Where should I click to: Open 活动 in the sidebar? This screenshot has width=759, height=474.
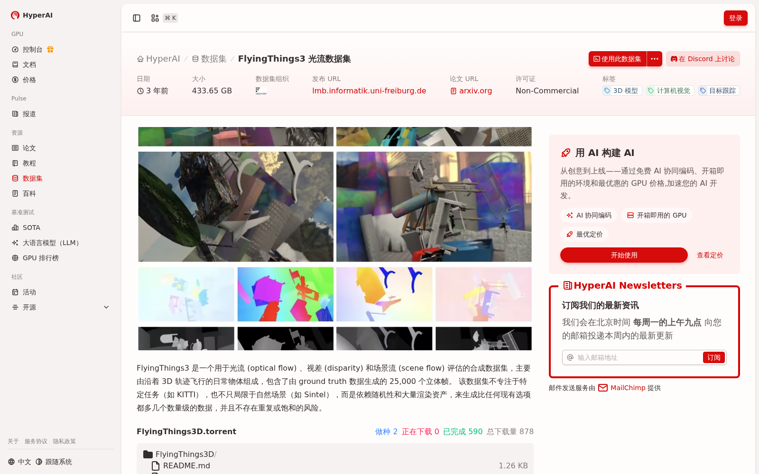(x=29, y=292)
